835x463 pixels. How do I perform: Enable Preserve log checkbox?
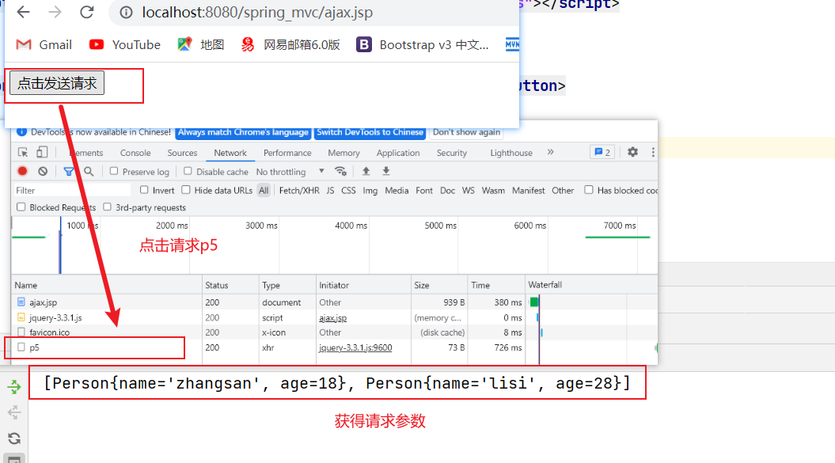pos(113,171)
